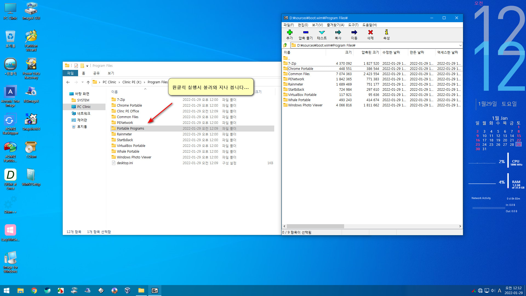Click the taskbar clock showing 12:12
The width and height of the screenshot is (526, 296).
pyautogui.click(x=513, y=291)
